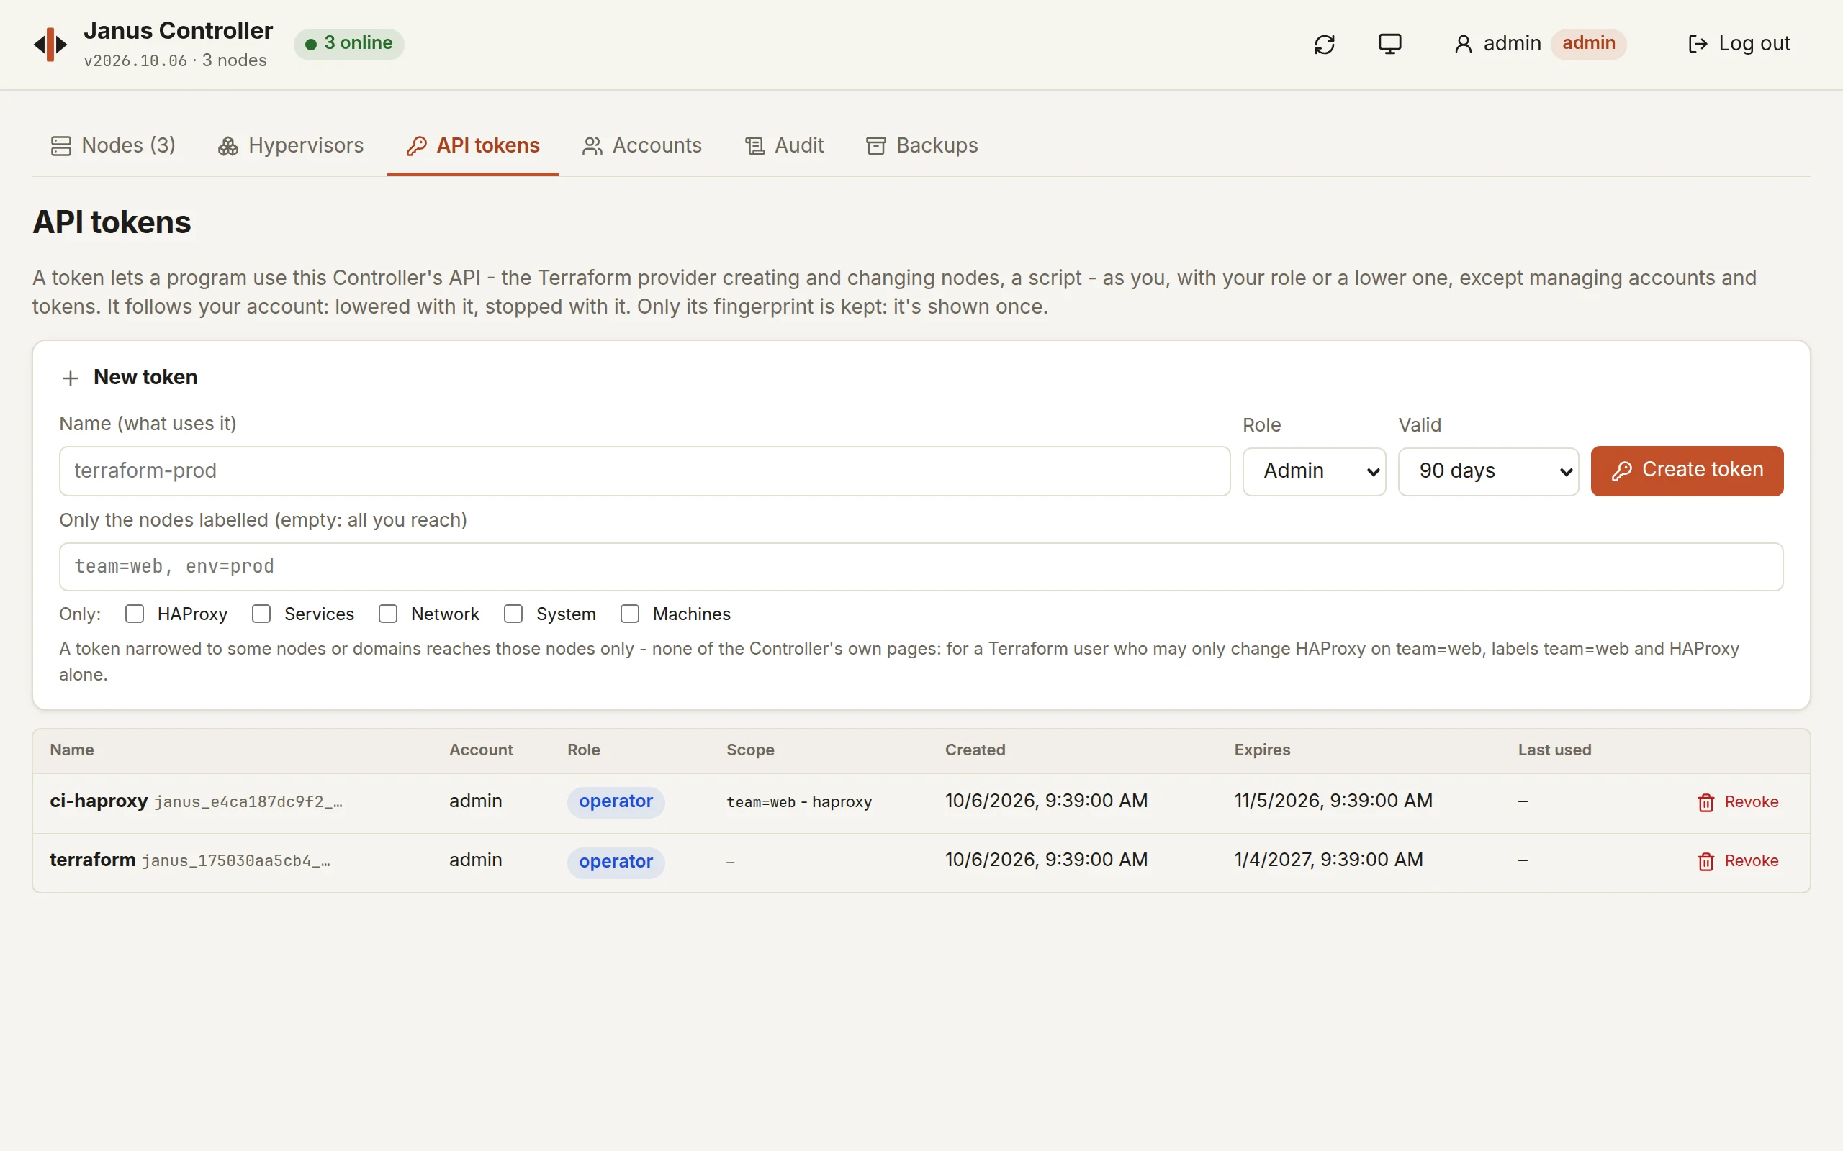This screenshot has height=1151, width=1843.
Task: Open the Valid dropdown showing 90 days
Action: click(1488, 471)
